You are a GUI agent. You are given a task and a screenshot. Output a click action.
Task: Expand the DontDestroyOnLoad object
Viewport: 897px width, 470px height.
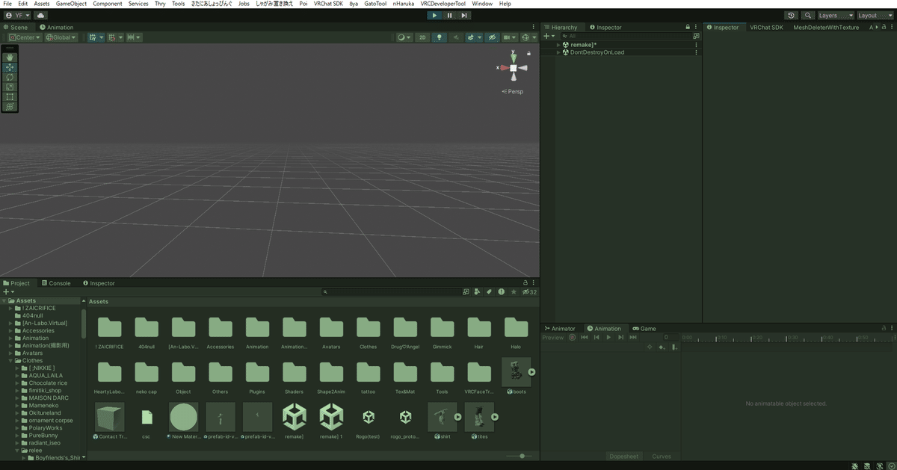click(558, 52)
